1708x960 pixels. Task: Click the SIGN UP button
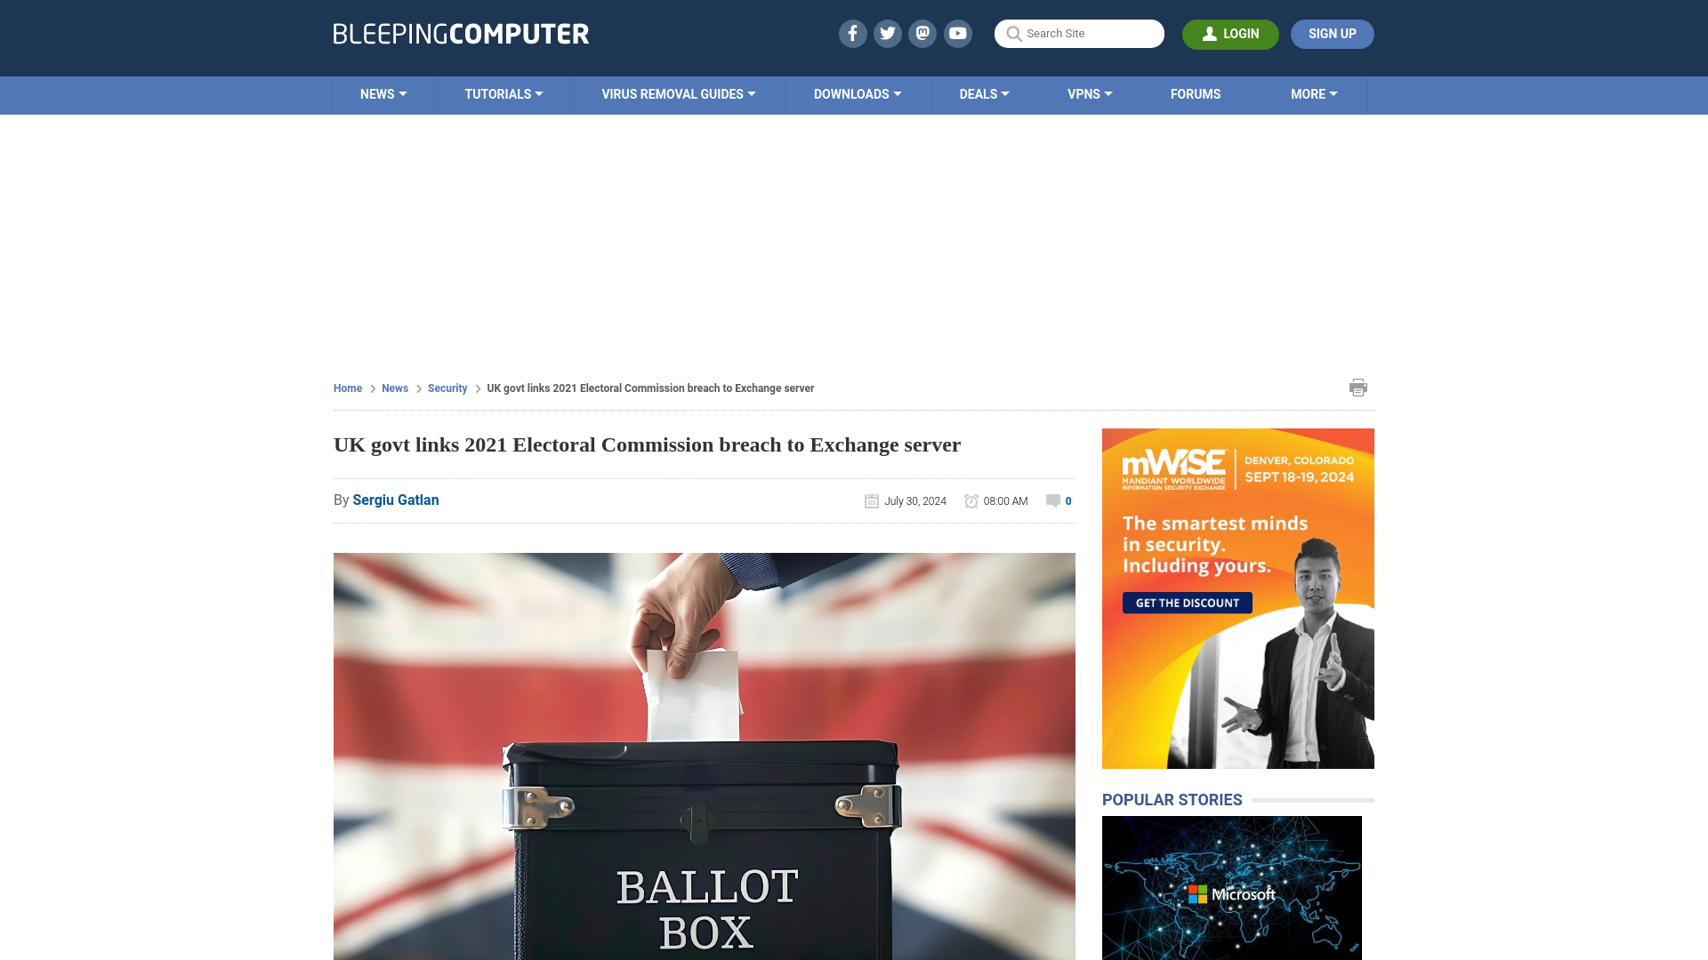pyautogui.click(x=1333, y=33)
